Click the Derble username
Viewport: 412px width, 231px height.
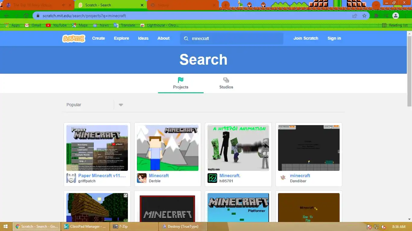[155, 181]
